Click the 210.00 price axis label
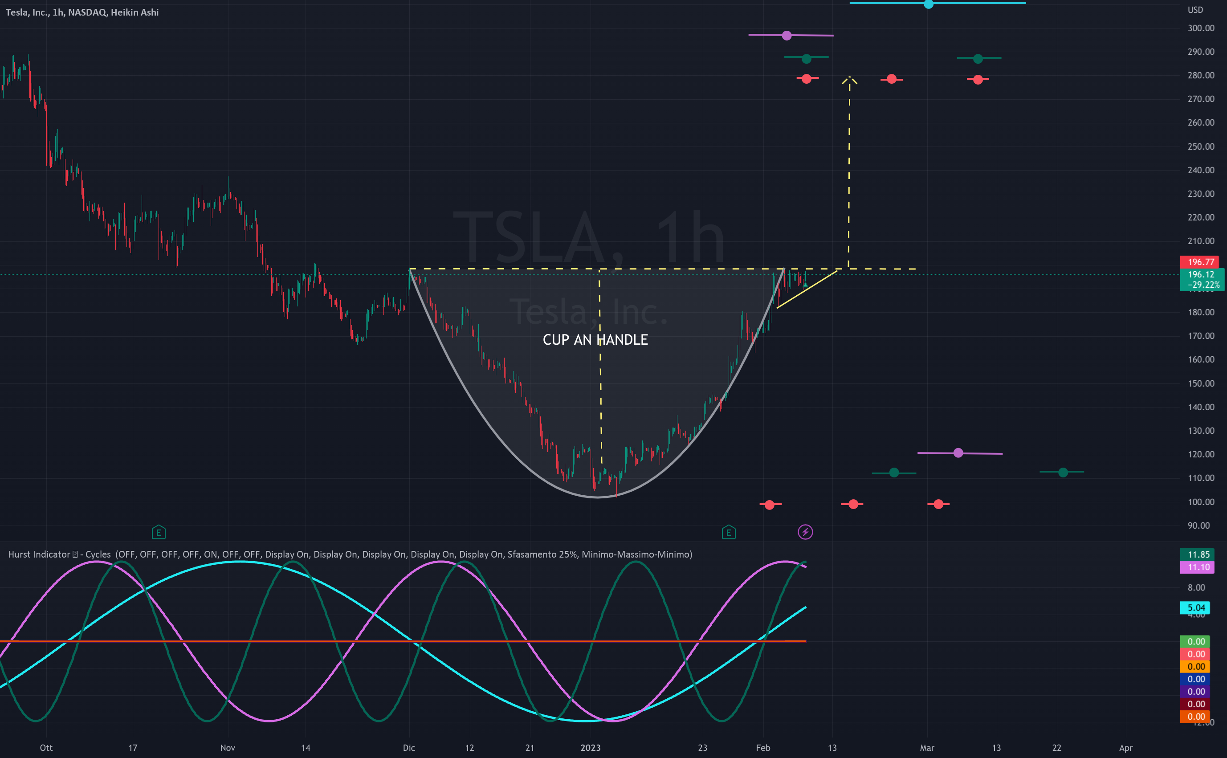Viewport: 1227px width, 758px height. [x=1201, y=241]
